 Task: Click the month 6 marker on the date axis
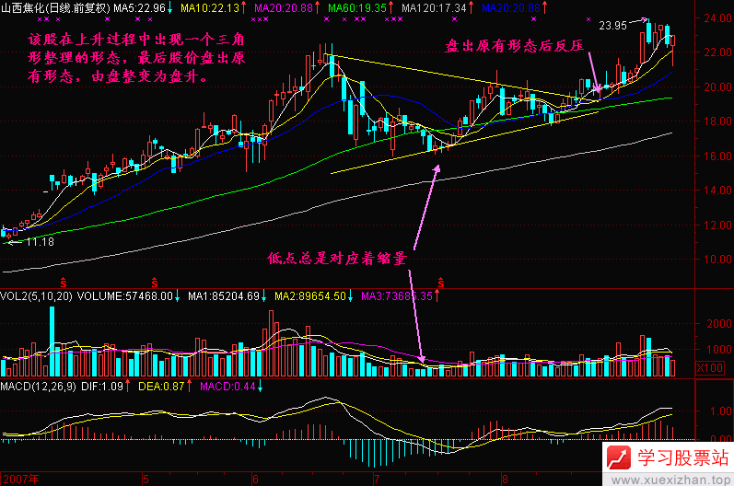255,480
